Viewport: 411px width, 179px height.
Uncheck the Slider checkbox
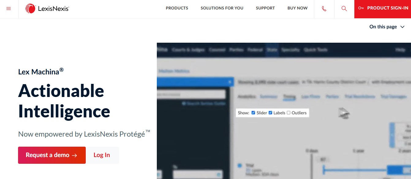253,113
